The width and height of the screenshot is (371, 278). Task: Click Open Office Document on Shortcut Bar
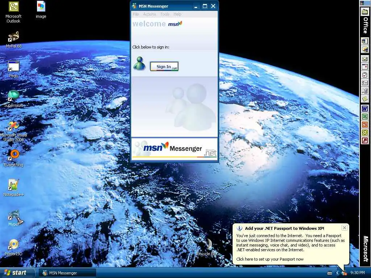coord(364,49)
